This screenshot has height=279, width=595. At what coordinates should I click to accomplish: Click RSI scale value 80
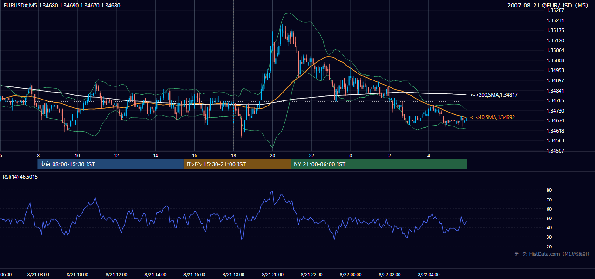pos(549,190)
